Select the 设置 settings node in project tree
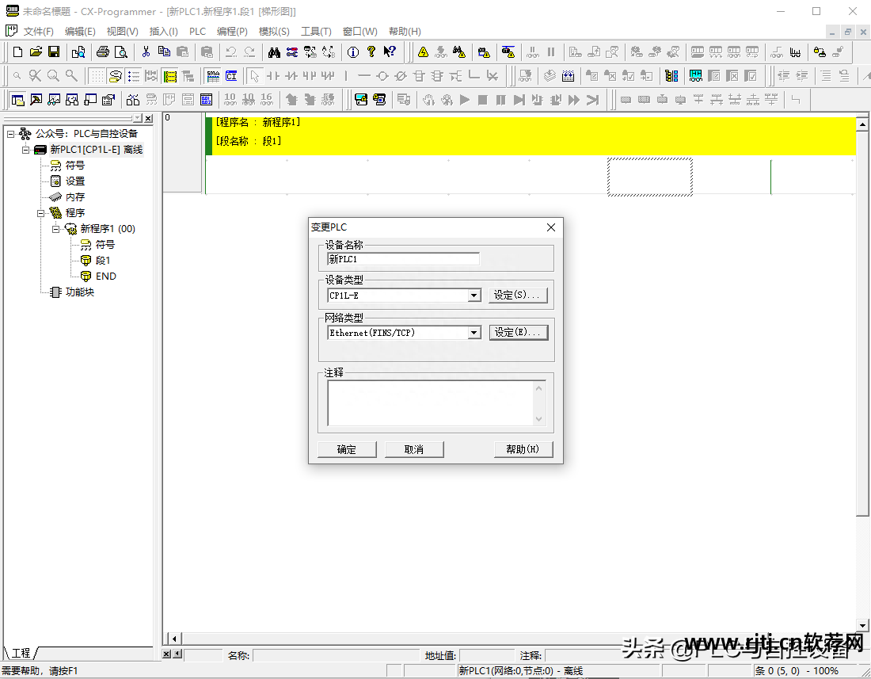This screenshot has height=679, width=871. (75, 181)
